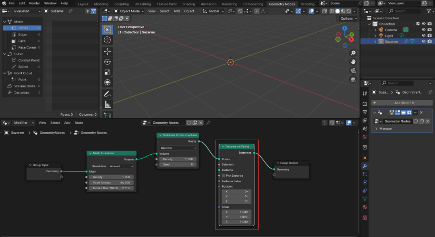
Task: Select the Measure tool
Action: [108, 104]
